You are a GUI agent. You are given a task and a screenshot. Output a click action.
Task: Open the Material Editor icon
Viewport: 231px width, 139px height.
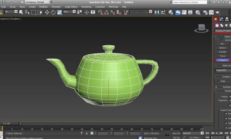[198, 12]
